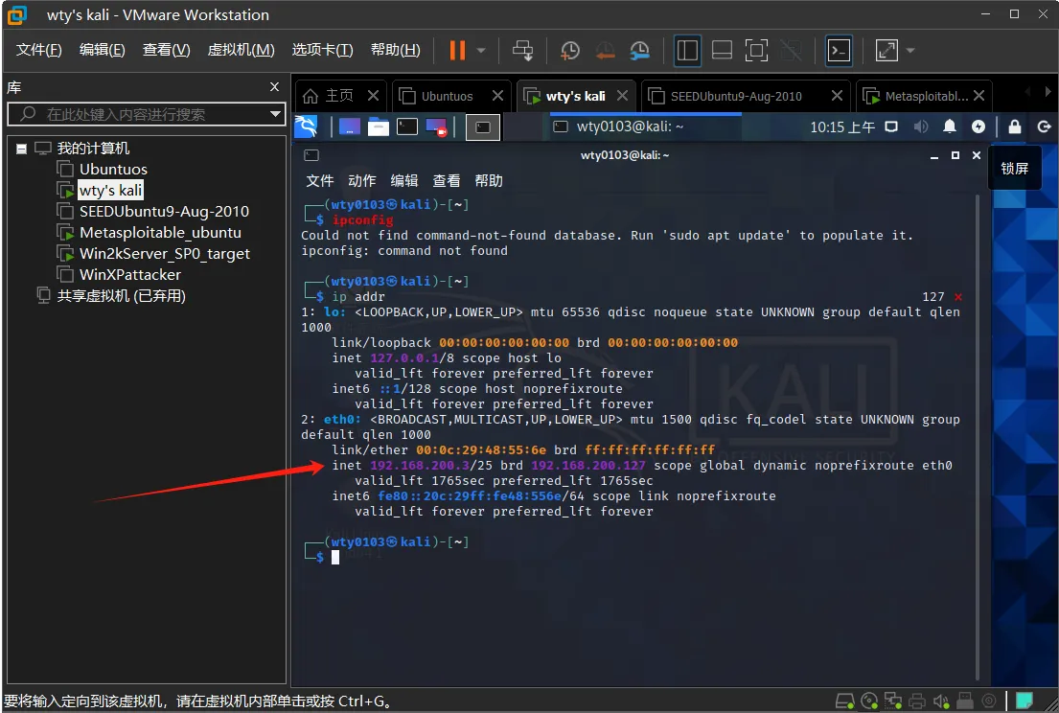Viewport: 1059px width, 713px height.
Task: Select Ubuntuos in the library tree
Action: click(x=113, y=170)
